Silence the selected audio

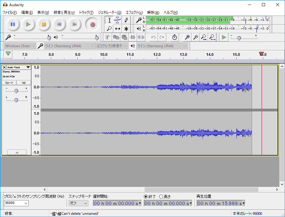click(142, 37)
